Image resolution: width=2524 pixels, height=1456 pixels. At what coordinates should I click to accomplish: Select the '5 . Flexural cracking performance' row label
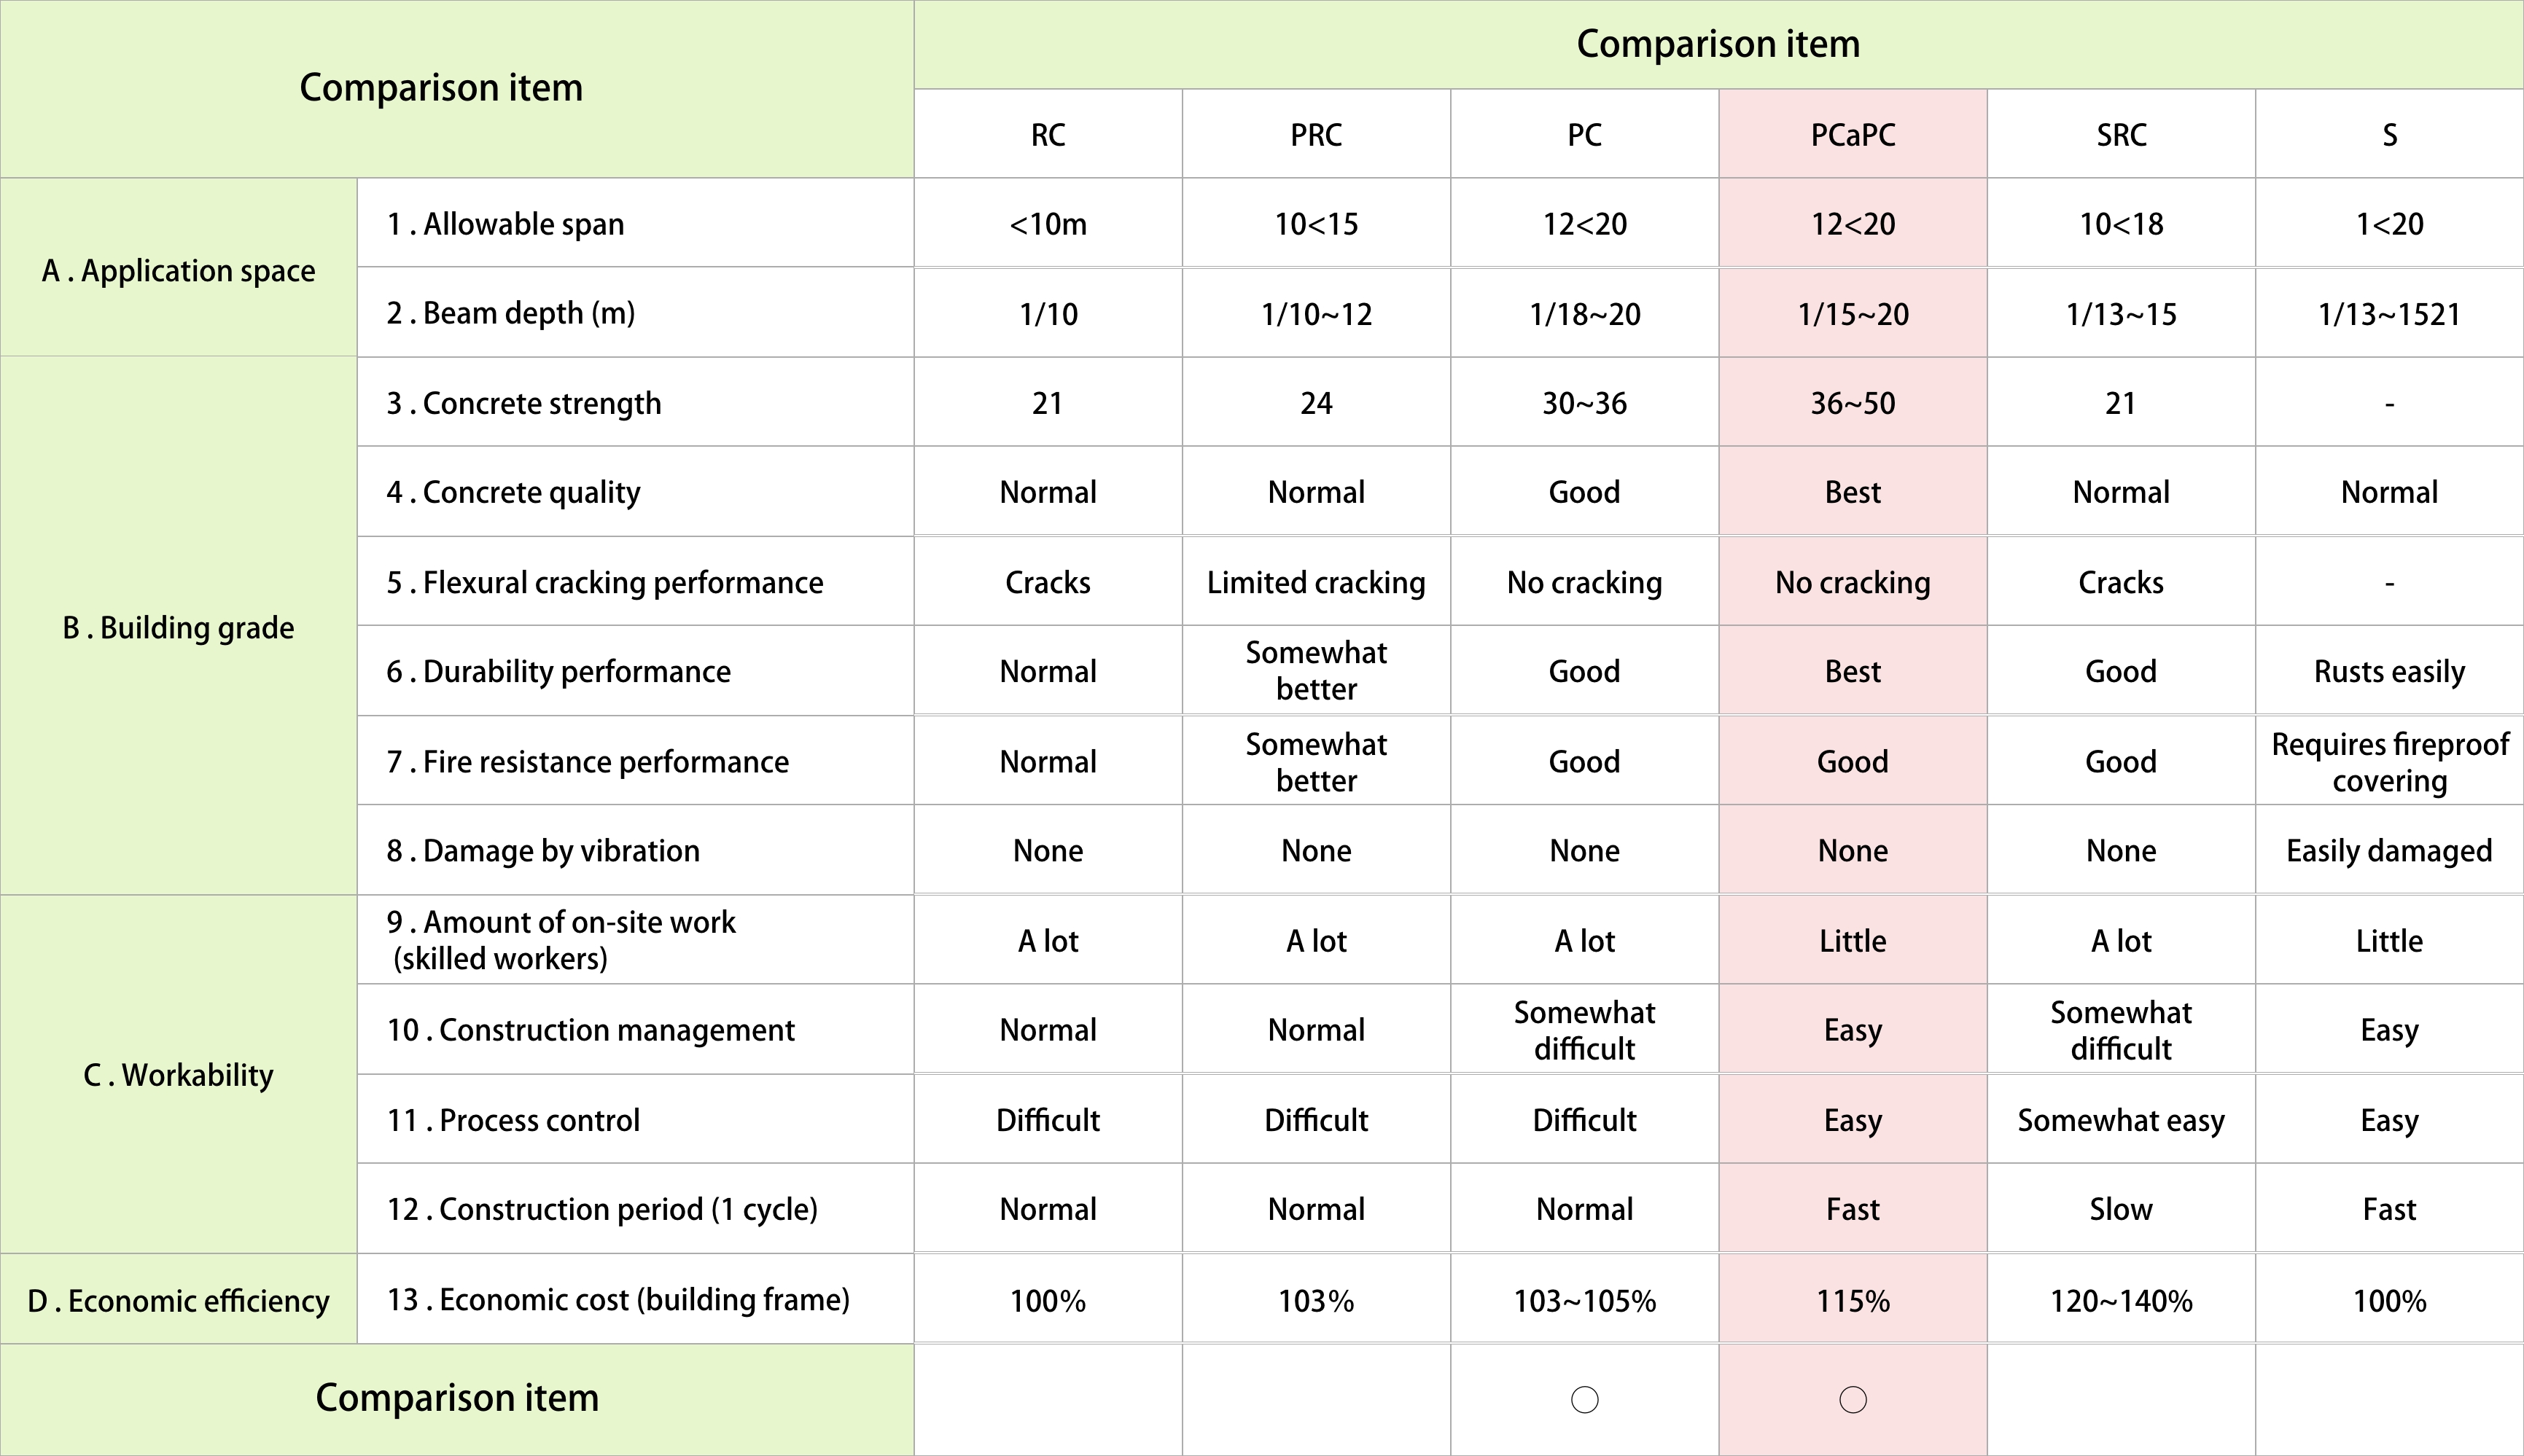click(604, 582)
